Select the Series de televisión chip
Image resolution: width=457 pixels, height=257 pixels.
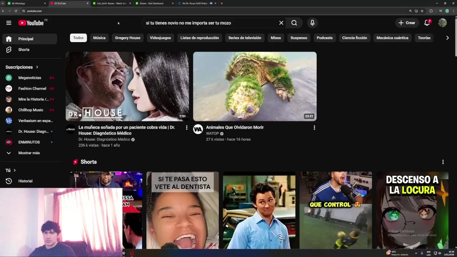point(245,38)
